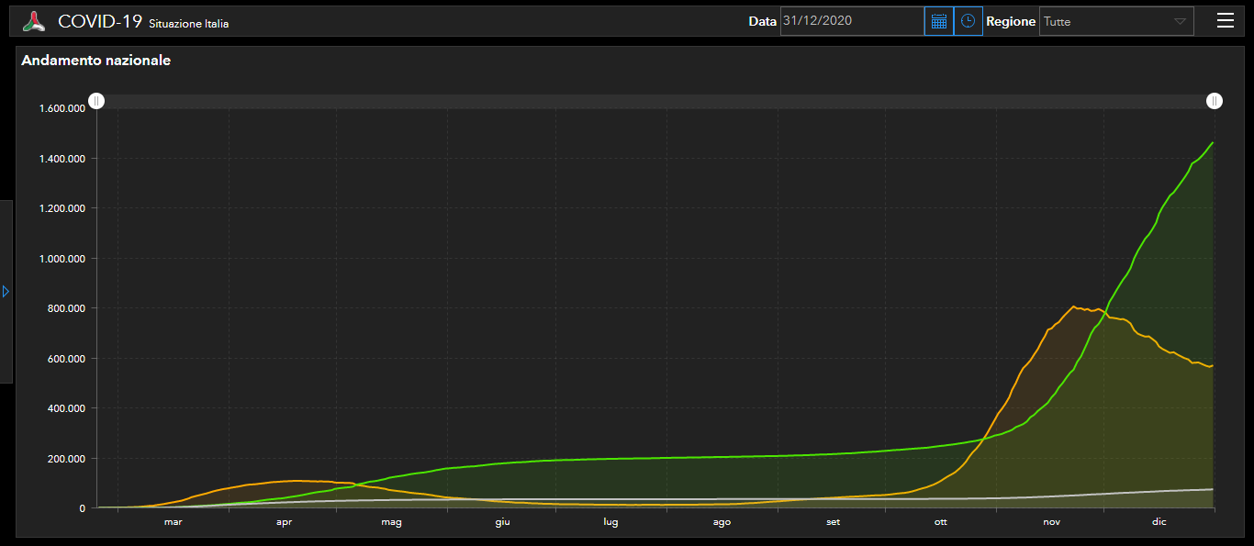Click the gray line at December's end
The width and height of the screenshot is (1254, 546).
pyautogui.click(x=1213, y=489)
